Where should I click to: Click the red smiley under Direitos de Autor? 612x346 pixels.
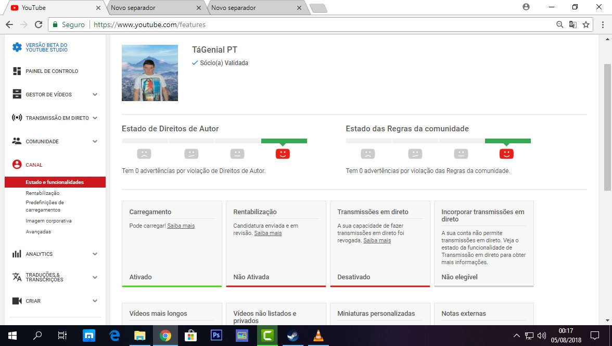coord(283,154)
